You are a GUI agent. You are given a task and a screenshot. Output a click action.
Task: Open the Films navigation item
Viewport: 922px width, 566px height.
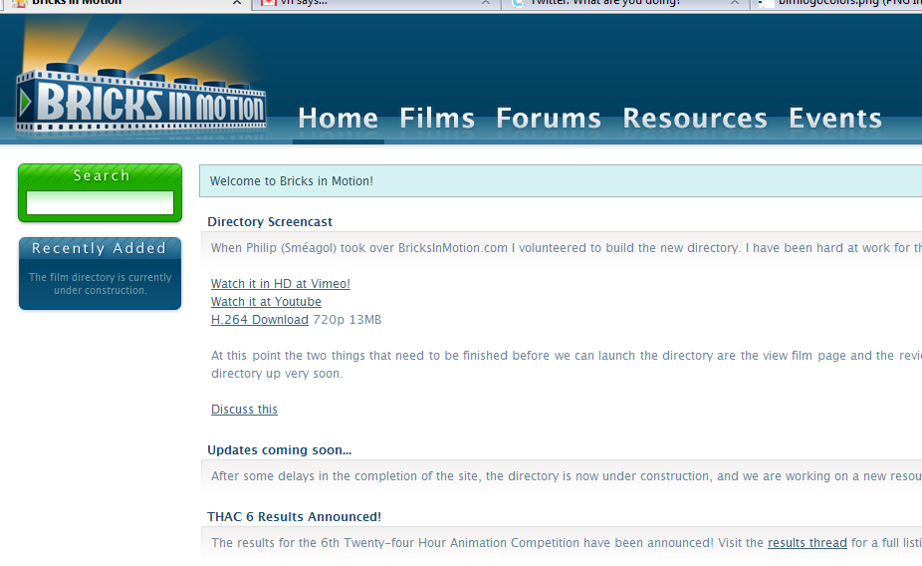pos(437,119)
